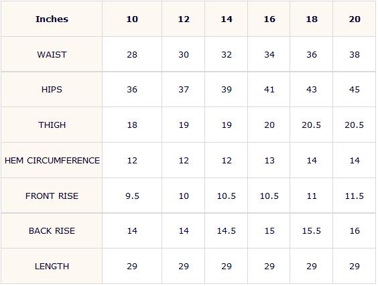Select hem circumference value 13
Screen dimensions: 378x286
click(269, 161)
